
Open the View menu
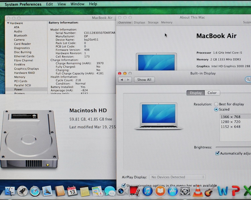click(x=62, y=4)
